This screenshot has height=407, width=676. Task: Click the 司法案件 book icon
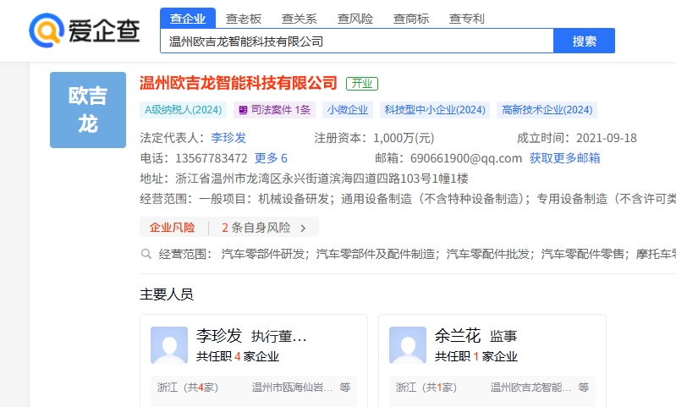point(243,110)
